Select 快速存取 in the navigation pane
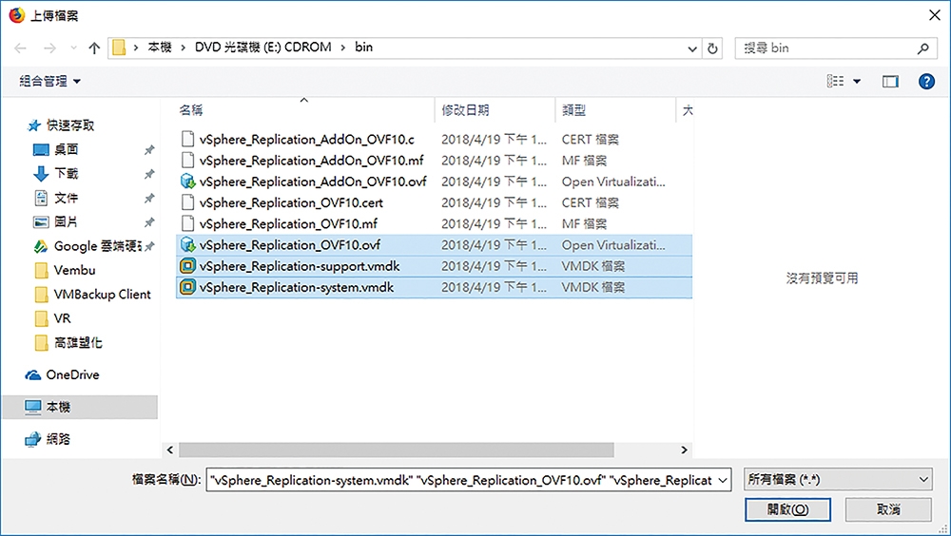Screen dimensions: 951x536 pos(70,125)
